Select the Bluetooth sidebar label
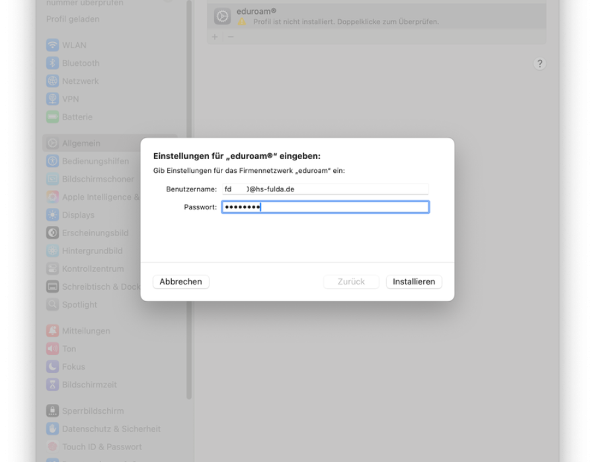 point(81,63)
